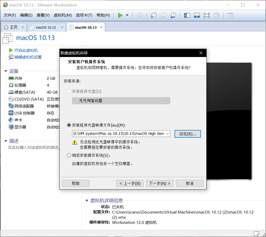
Task: Proceed with 下一步(N) > button
Action: (160, 183)
